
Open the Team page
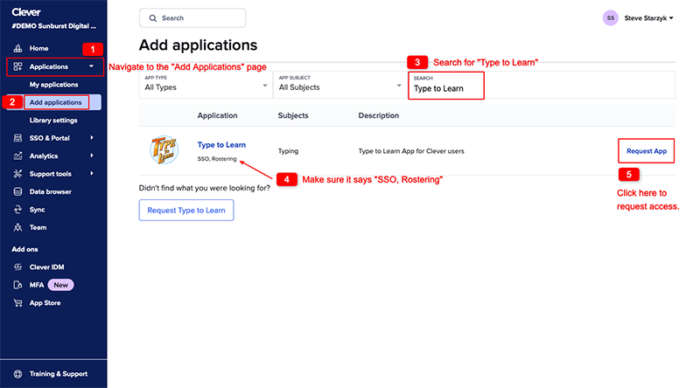click(38, 227)
